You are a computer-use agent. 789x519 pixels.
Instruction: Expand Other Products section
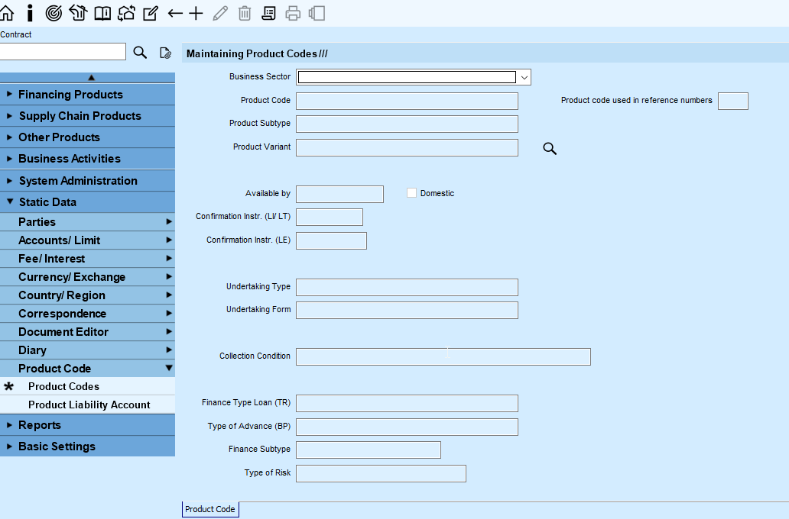tap(88, 137)
